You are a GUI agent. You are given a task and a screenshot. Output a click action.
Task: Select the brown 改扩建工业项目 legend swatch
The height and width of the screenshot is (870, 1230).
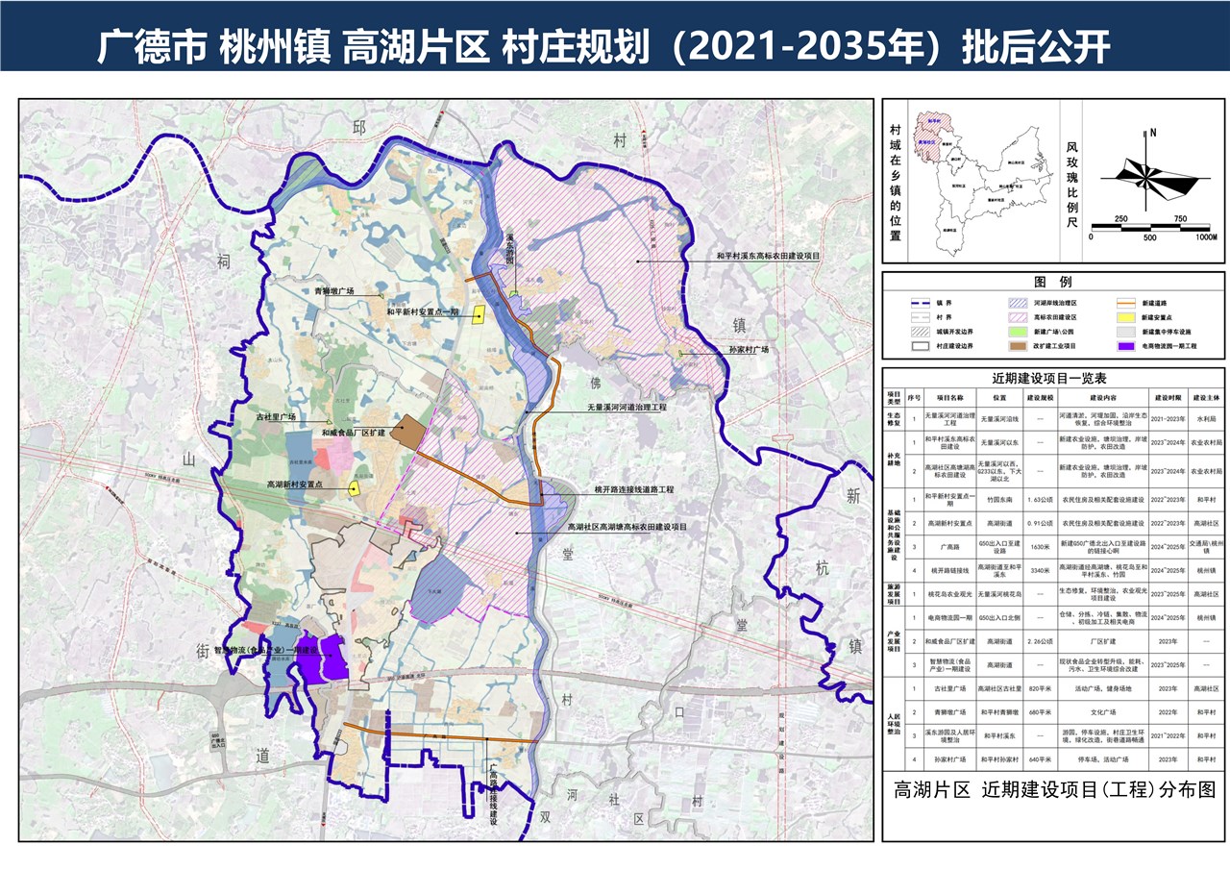[x=1019, y=345]
